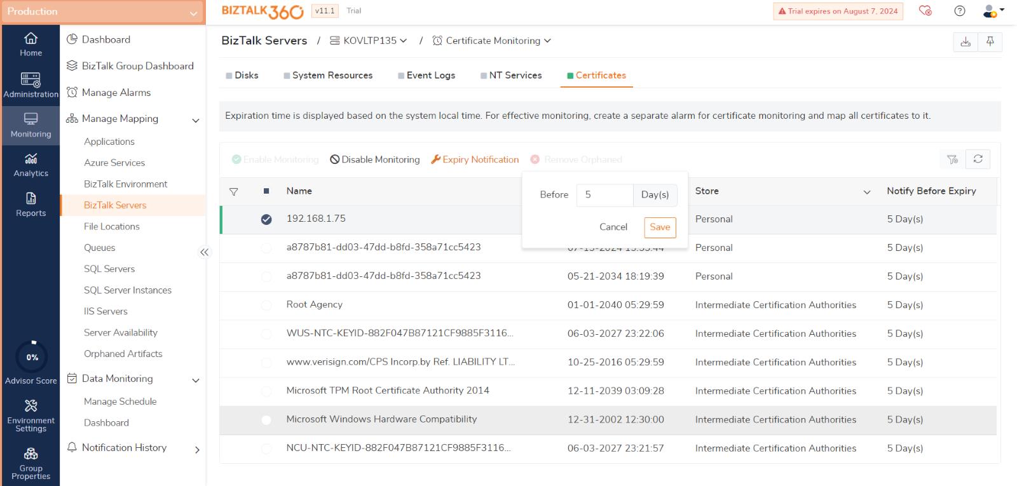
Task: Cancel the expiry notification popup
Action: pos(613,227)
